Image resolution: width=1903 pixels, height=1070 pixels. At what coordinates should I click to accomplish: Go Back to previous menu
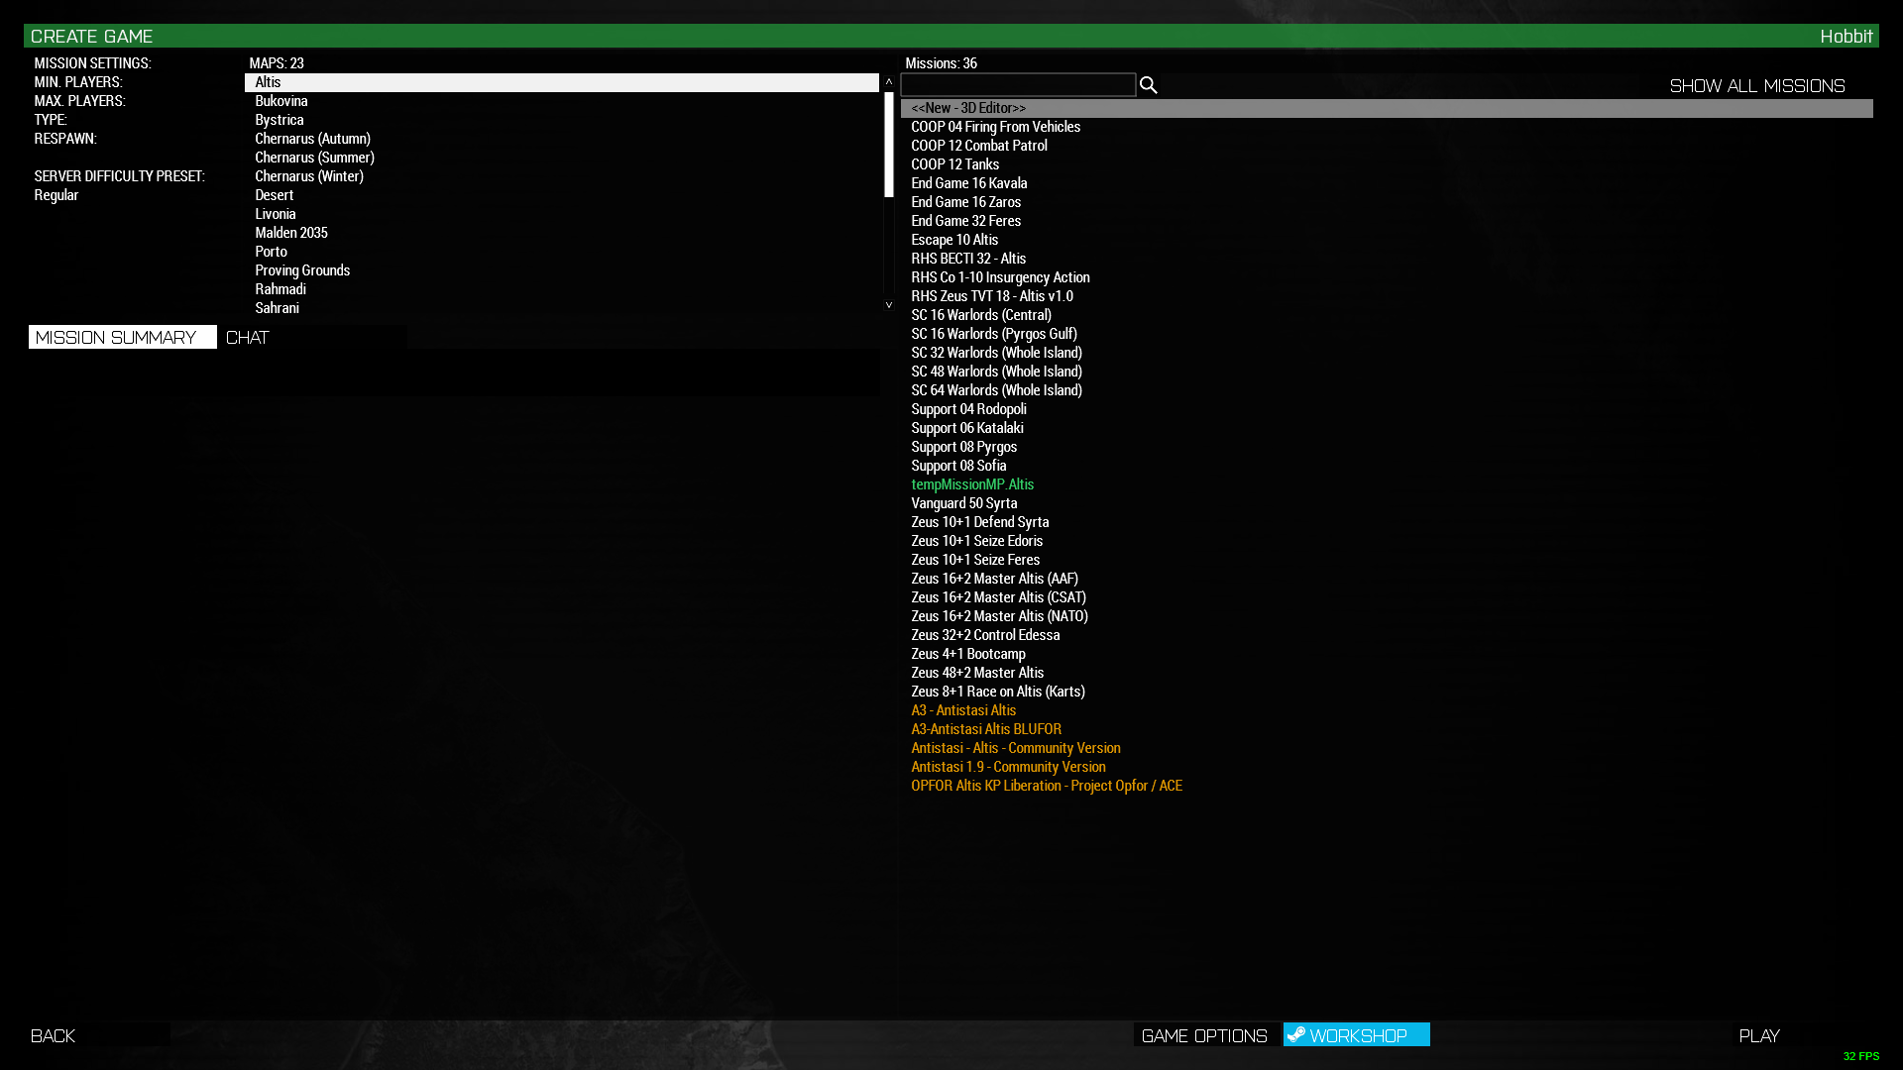click(54, 1035)
